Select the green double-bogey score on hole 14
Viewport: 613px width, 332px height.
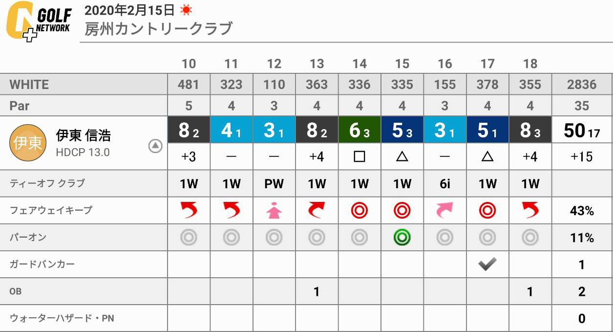tap(359, 130)
